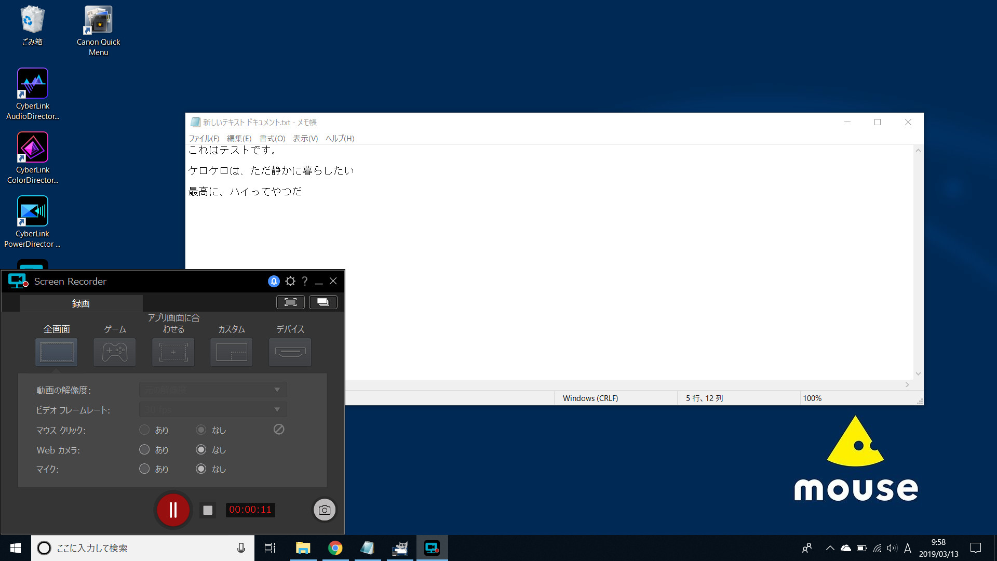This screenshot has height=561, width=997.
Task: Open Screen Recorder settings gear
Action: [290, 281]
